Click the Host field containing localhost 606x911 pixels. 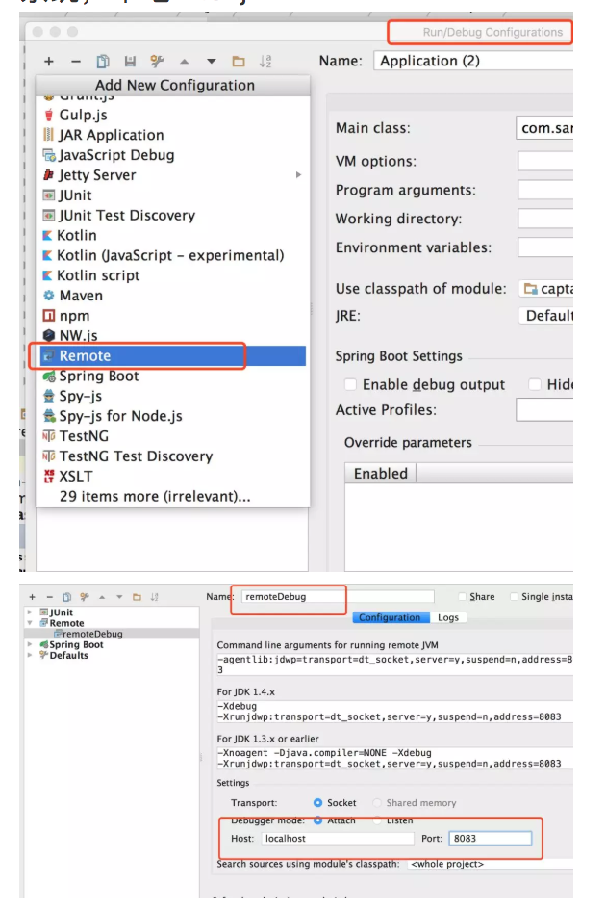(x=337, y=839)
